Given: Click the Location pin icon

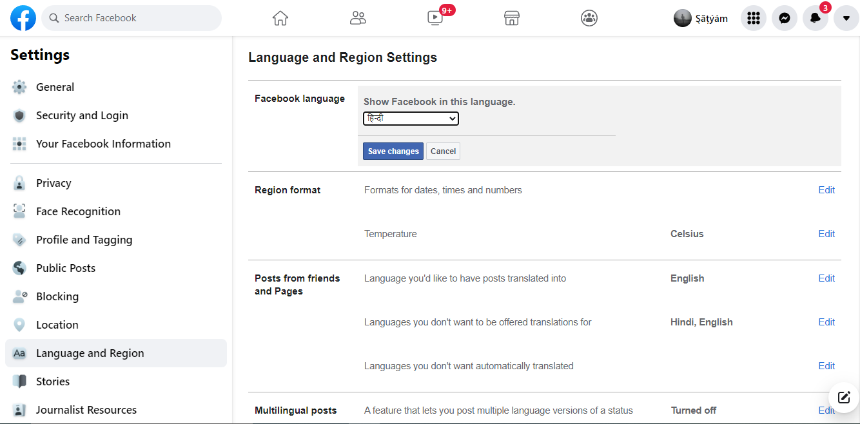Looking at the screenshot, I should click(19, 325).
